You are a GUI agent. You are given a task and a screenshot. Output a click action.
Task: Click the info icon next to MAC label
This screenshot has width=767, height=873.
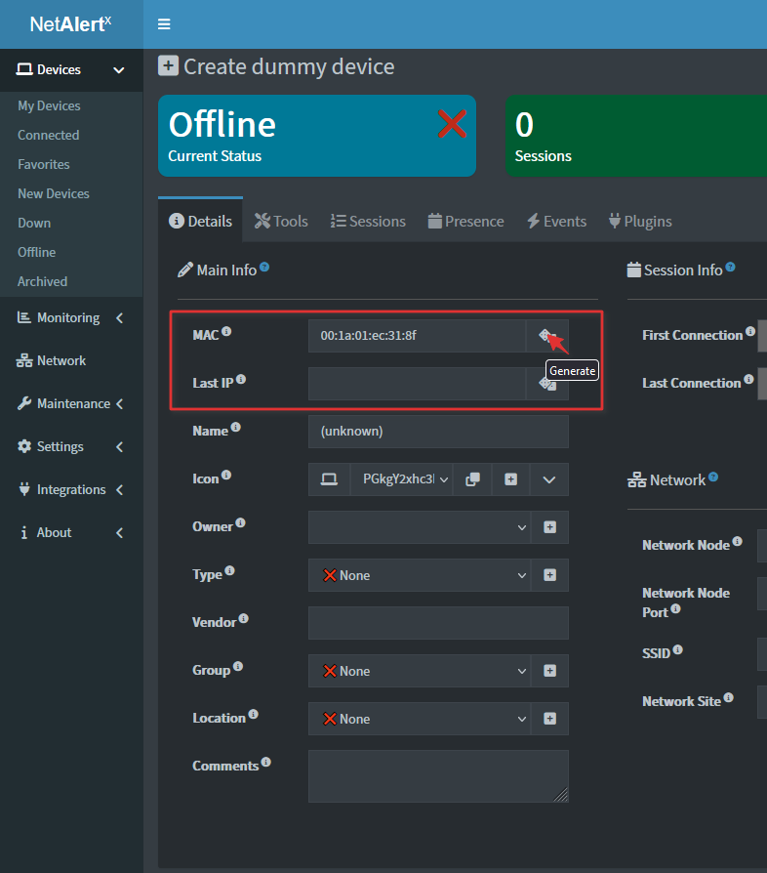click(226, 332)
